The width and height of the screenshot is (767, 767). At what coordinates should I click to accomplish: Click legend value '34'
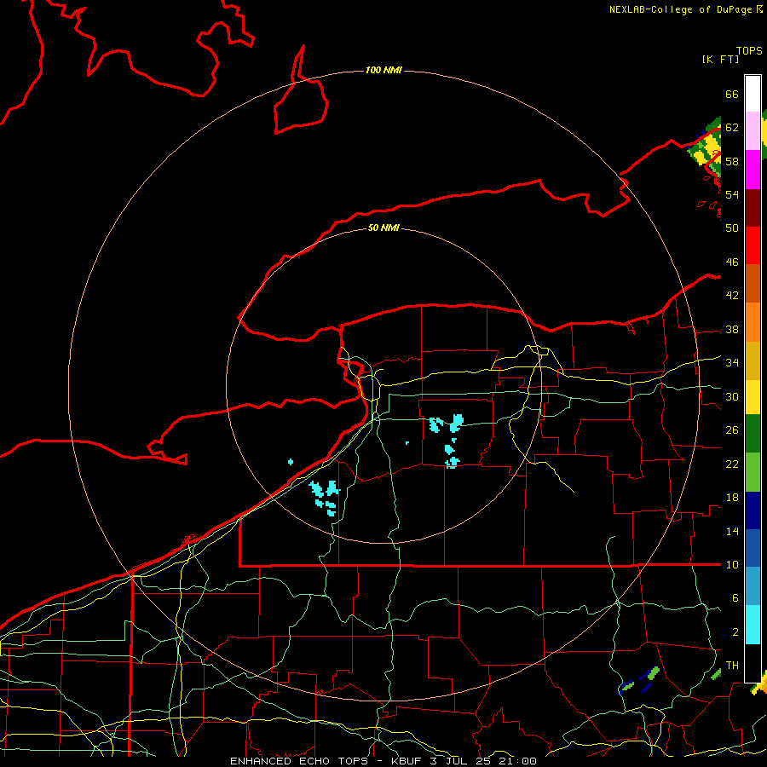[732, 363]
